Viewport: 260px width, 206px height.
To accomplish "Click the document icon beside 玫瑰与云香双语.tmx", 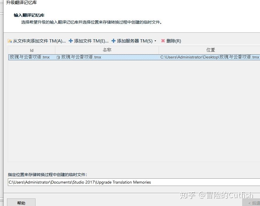I will coord(59,57).
